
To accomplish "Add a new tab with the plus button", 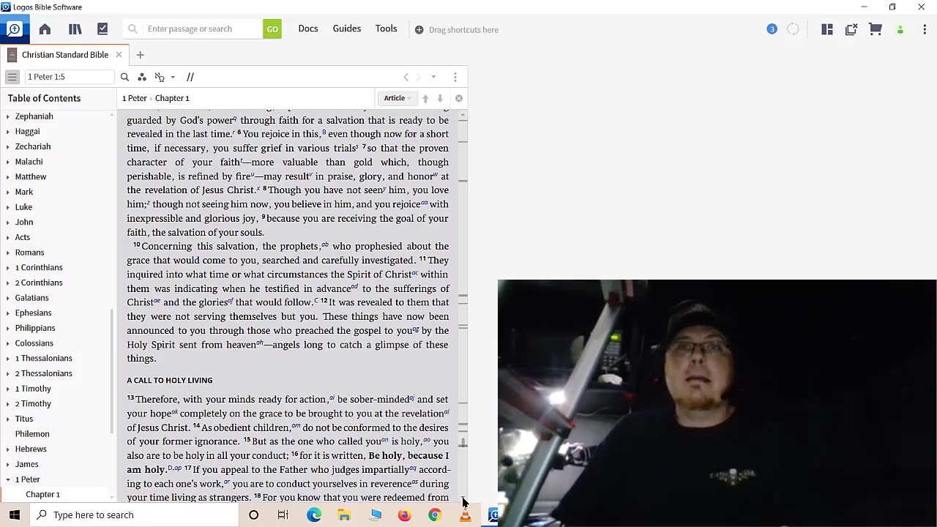I will (x=141, y=55).
